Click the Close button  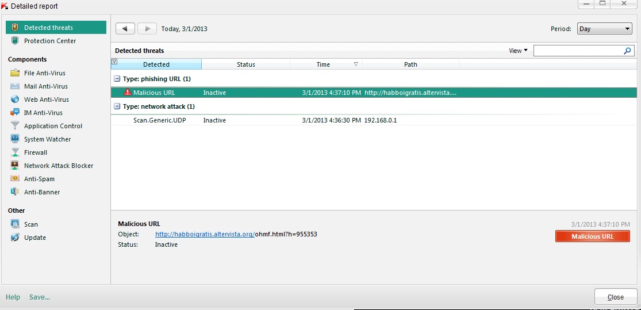tap(615, 297)
